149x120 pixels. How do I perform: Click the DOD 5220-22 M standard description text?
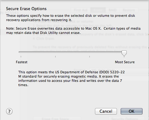pos(71,78)
